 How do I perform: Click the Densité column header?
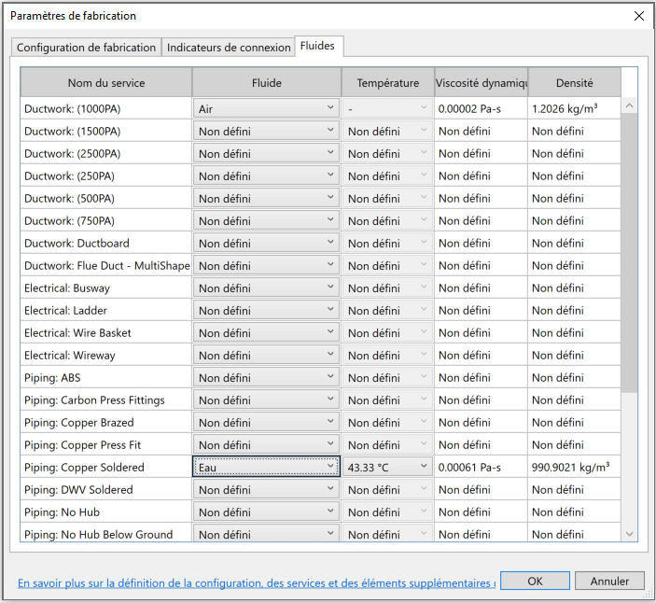575,83
